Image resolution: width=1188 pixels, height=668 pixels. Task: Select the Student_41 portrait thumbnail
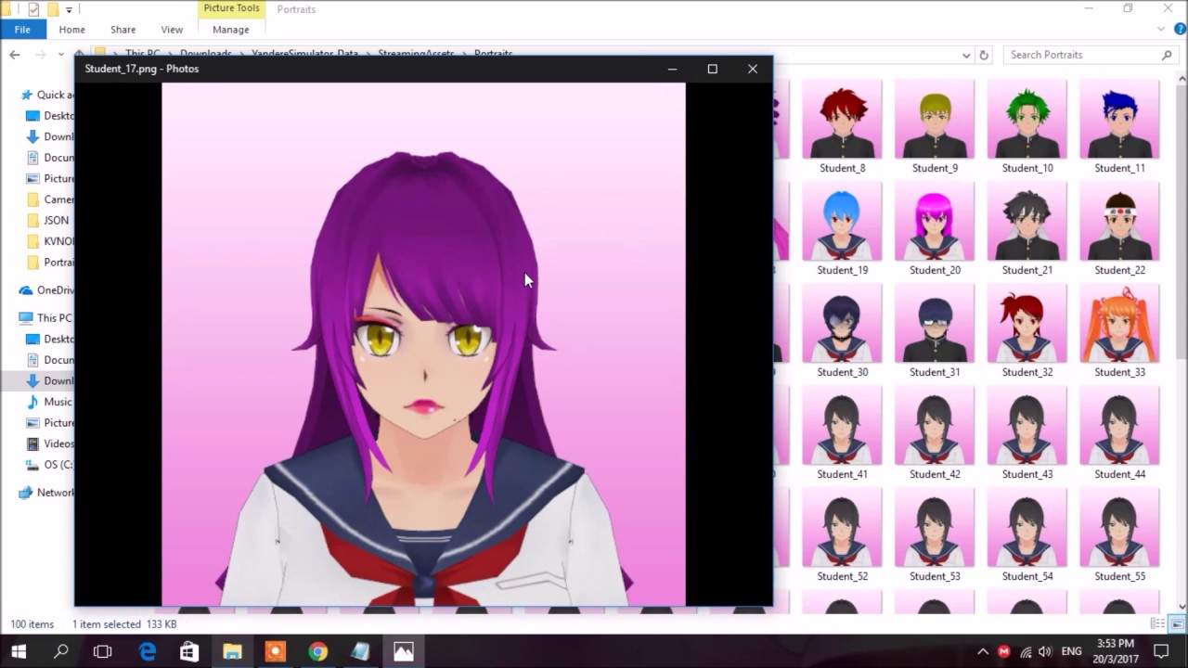[x=842, y=426]
